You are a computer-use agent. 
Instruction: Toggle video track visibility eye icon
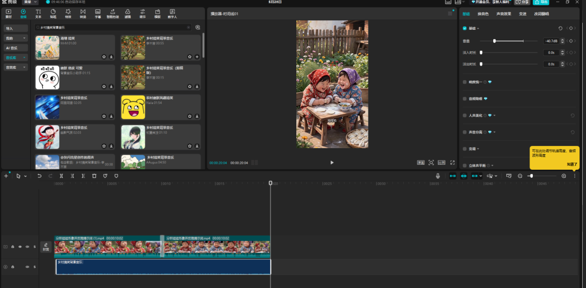coord(20,247)
